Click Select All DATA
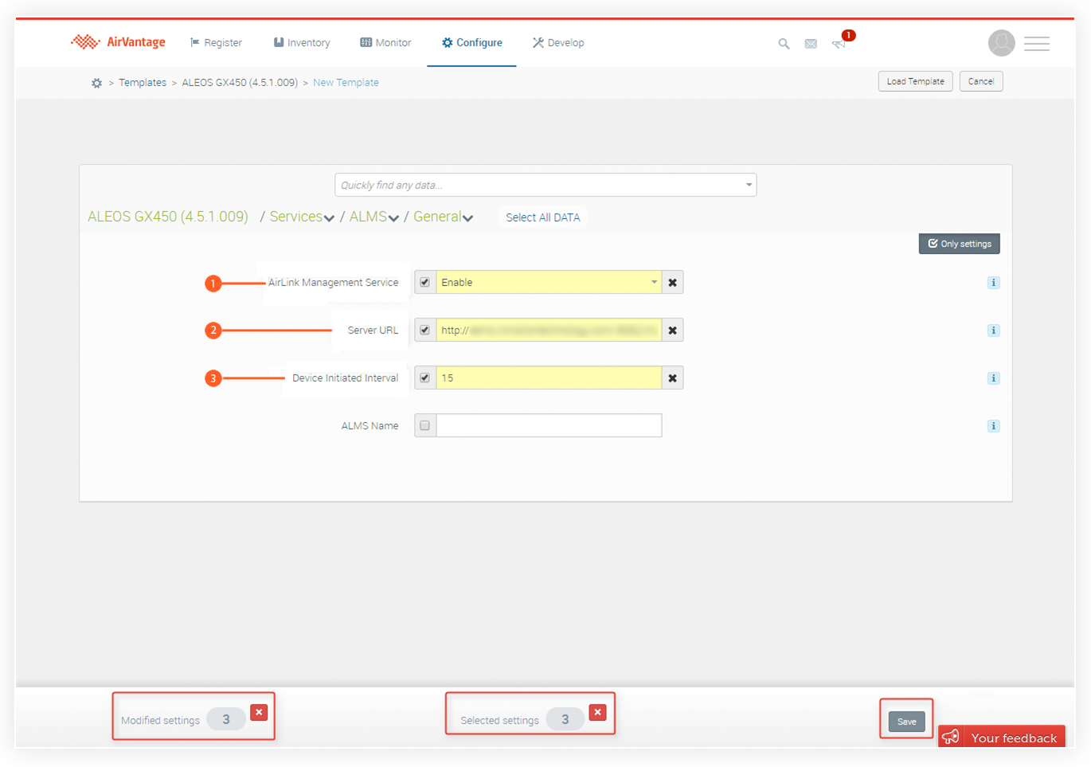Screen dimensions: 1091x767 (543, 217)
